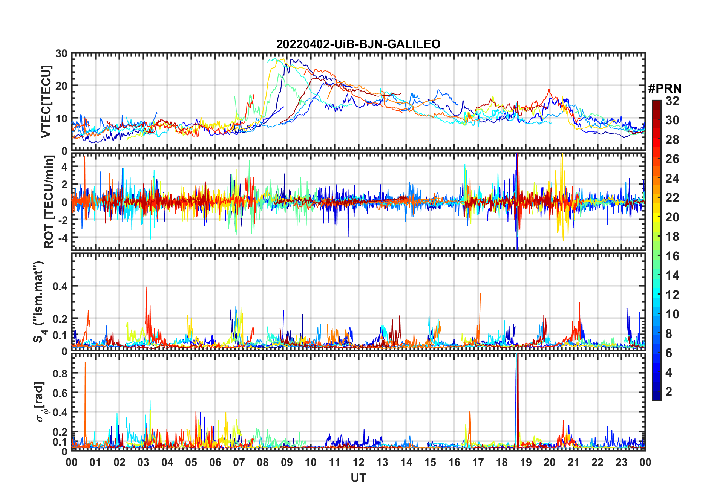717x501 pixels.
Task: Select the "ROT [TECU/min]" y-axis label
Action: 49,202
